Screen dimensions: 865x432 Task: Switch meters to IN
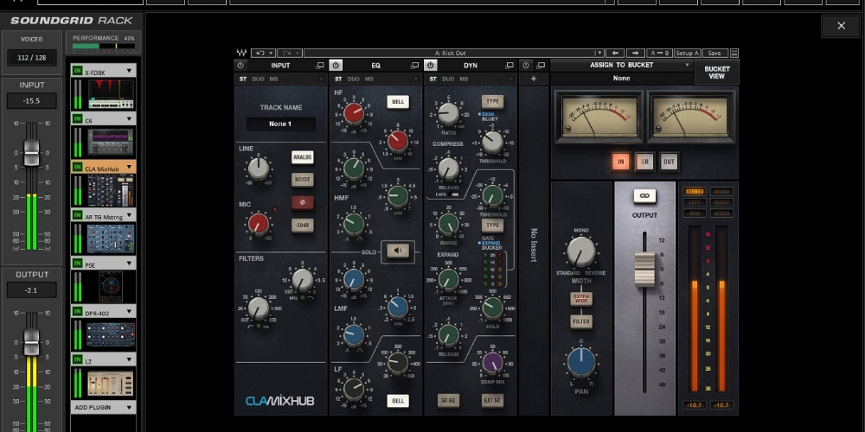(x=621, y=162)
